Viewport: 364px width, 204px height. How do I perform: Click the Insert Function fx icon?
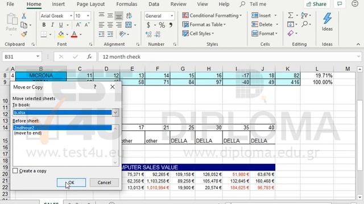pos(89,57)
